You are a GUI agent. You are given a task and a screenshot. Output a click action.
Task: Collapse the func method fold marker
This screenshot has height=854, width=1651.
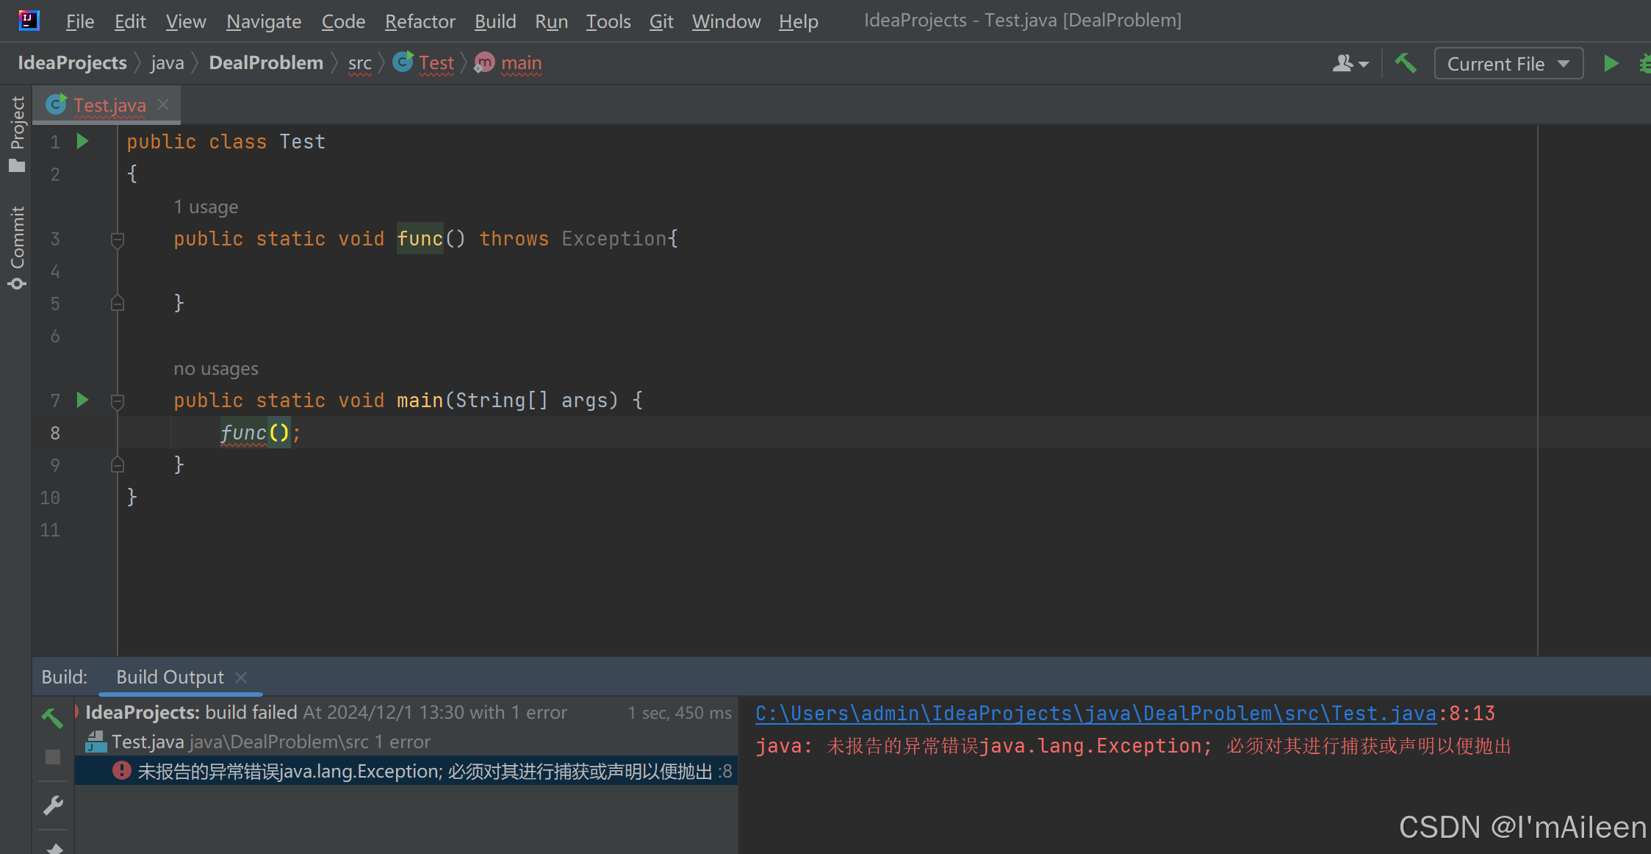[x=117, y=240]
